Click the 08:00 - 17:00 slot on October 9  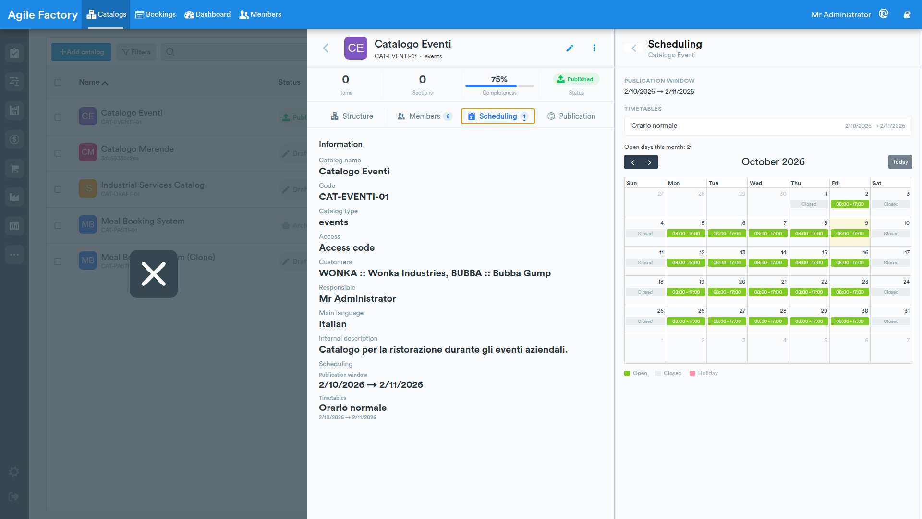tap(850, 234)
